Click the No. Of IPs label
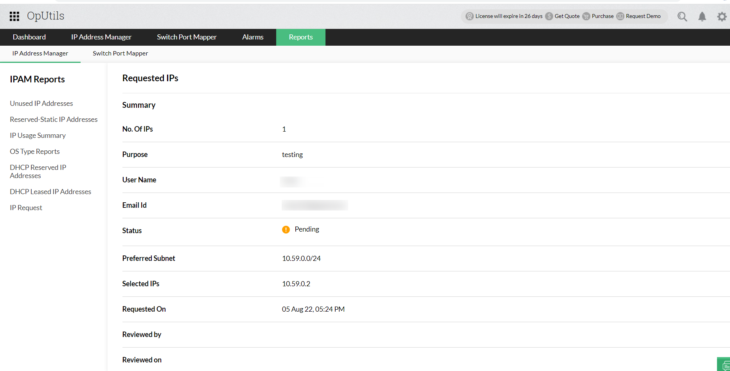730x371 pixels. pos(138,129)
